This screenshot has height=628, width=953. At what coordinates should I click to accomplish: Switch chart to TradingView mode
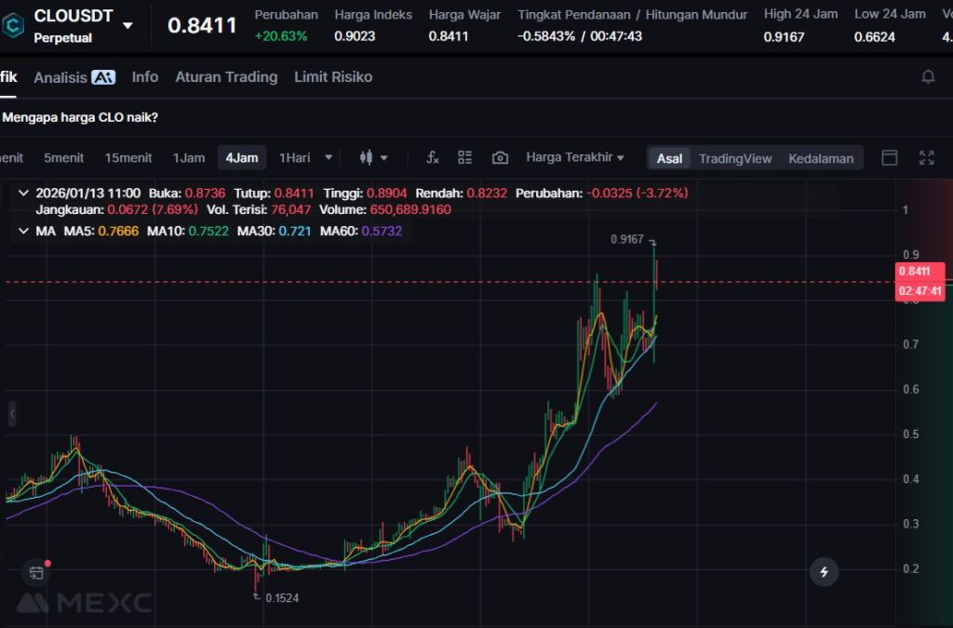[735, 158]
